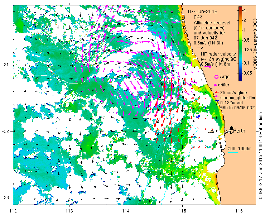Click the magenta slocum_glider legend arrow
Image resolution: width=265 pixels, height=215 pixels.
coord(217,96)
